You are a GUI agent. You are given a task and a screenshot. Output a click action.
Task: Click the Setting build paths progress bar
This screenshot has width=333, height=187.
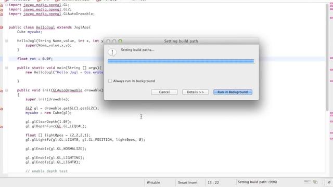[x=181, y=61]
